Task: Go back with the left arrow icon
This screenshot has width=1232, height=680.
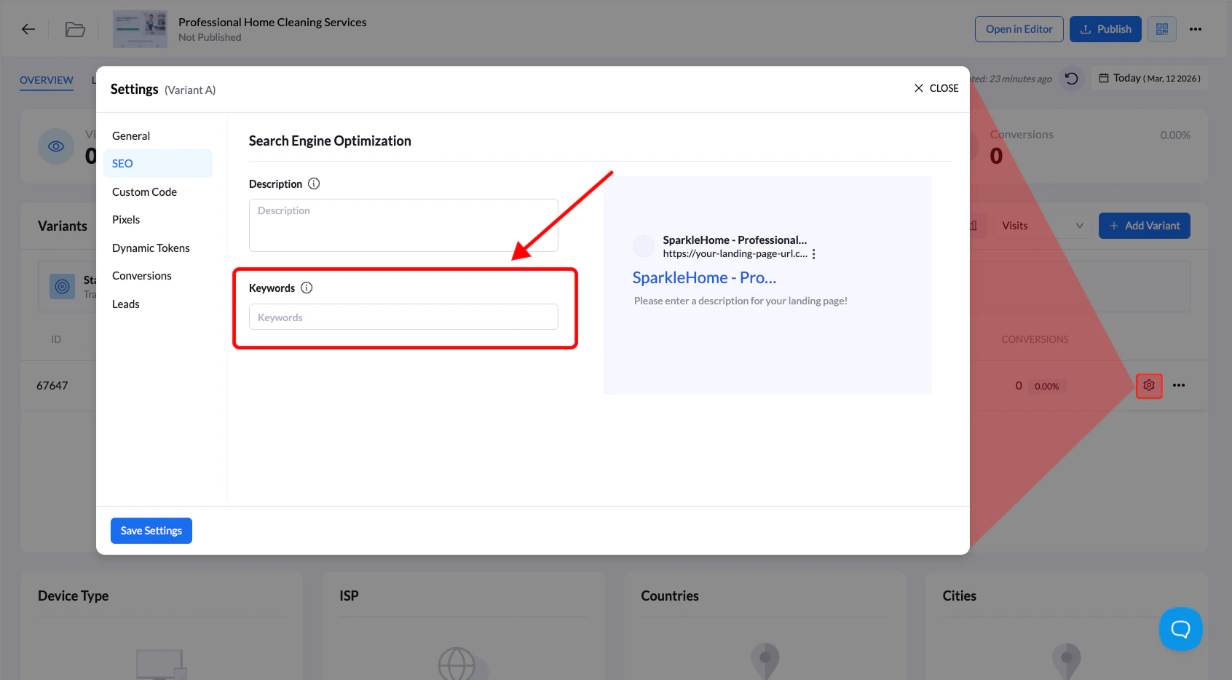Action: coord(28,29)
